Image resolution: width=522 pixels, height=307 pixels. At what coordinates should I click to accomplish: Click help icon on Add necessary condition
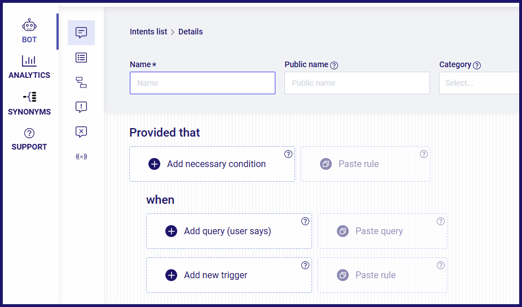point(288,154)
